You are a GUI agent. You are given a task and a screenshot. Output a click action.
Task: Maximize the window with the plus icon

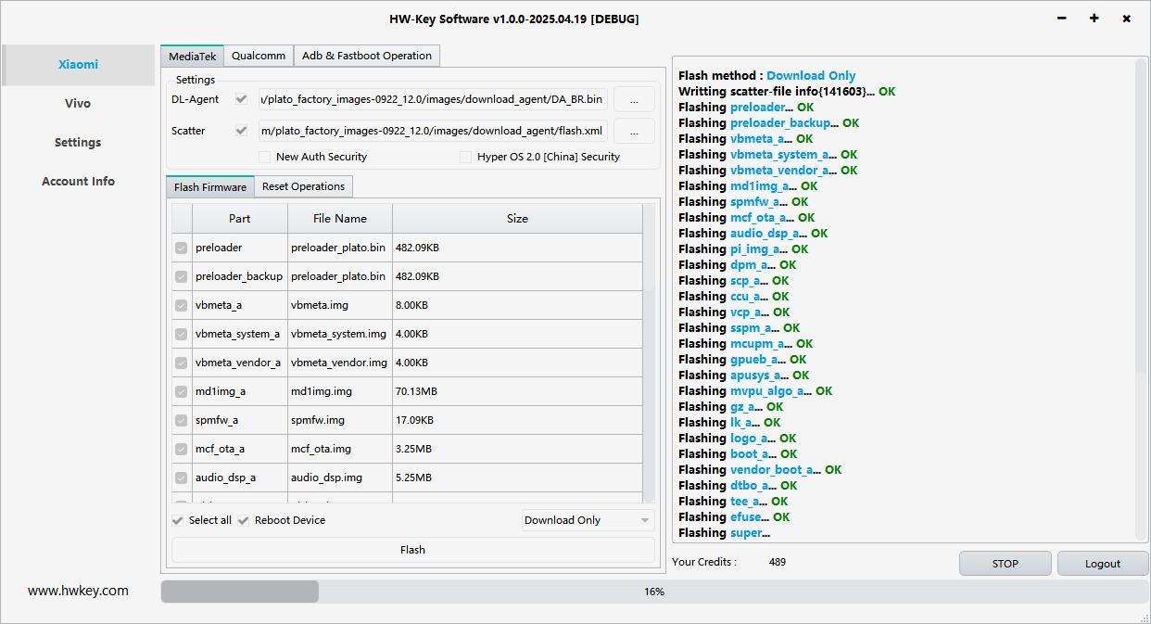[1094, 19]
